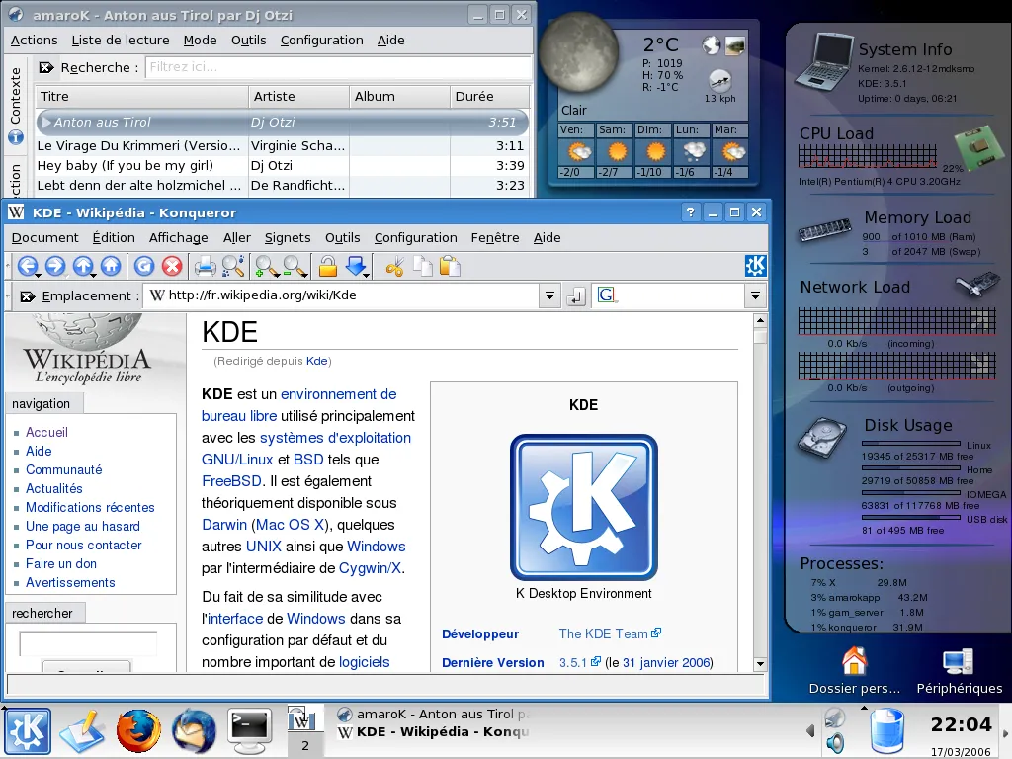Click scrollbar down arrow in Konqueror
This screenshot has width=1012, height=759.
(760, 663)
